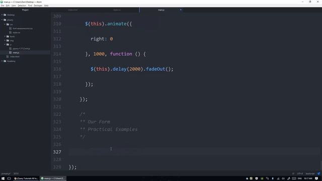The width and height of the screenshot is (322, 181).
Task: Click the index.html file icon in tree
Action: click(8, 57)
